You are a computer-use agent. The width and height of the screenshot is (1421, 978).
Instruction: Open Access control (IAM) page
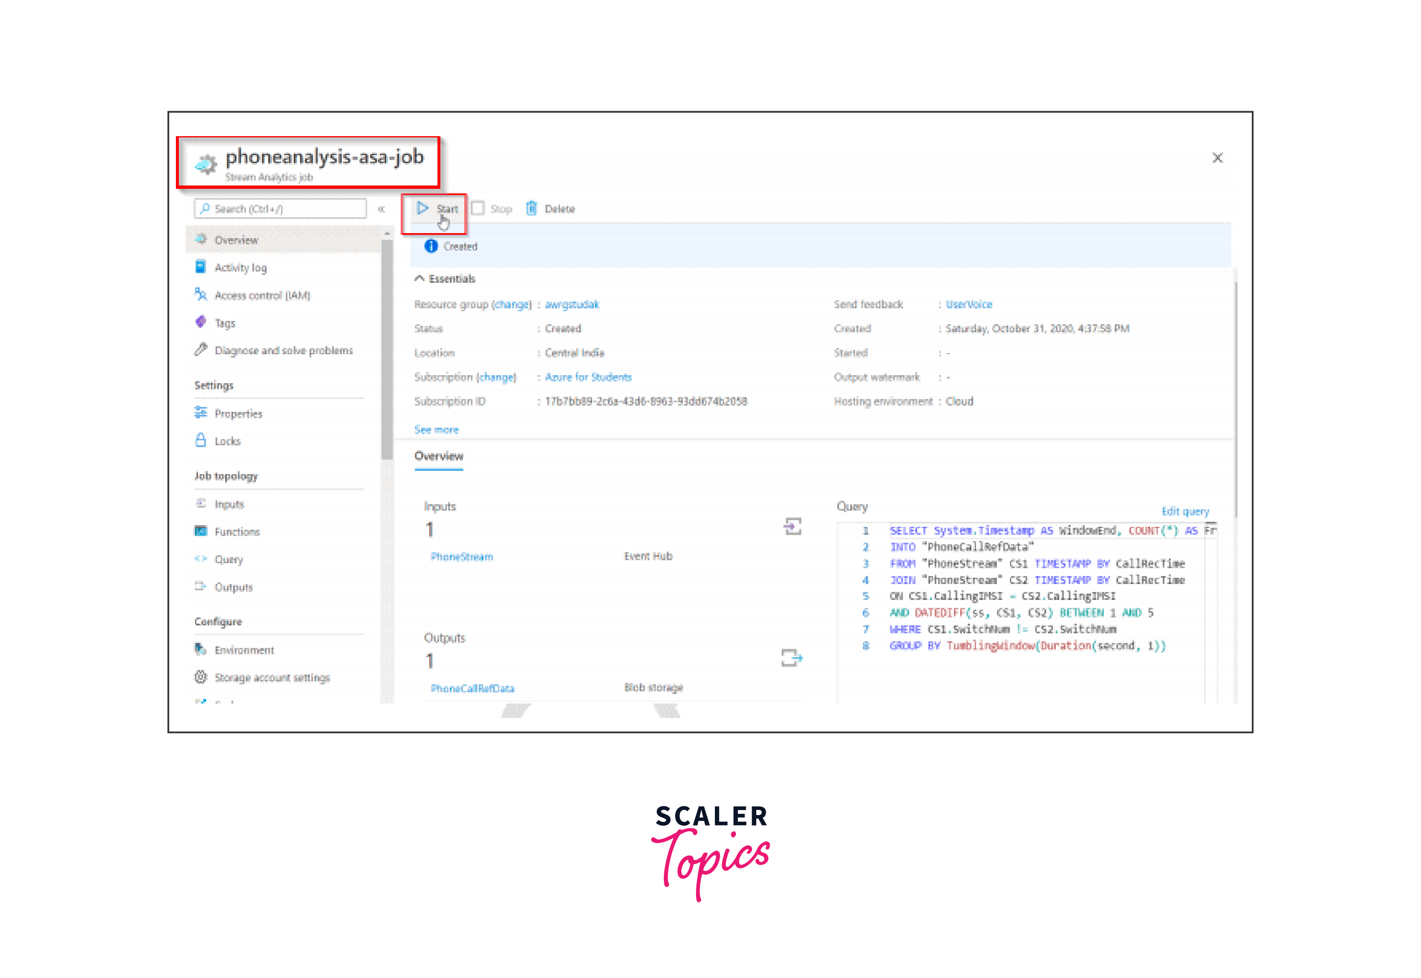262,295
